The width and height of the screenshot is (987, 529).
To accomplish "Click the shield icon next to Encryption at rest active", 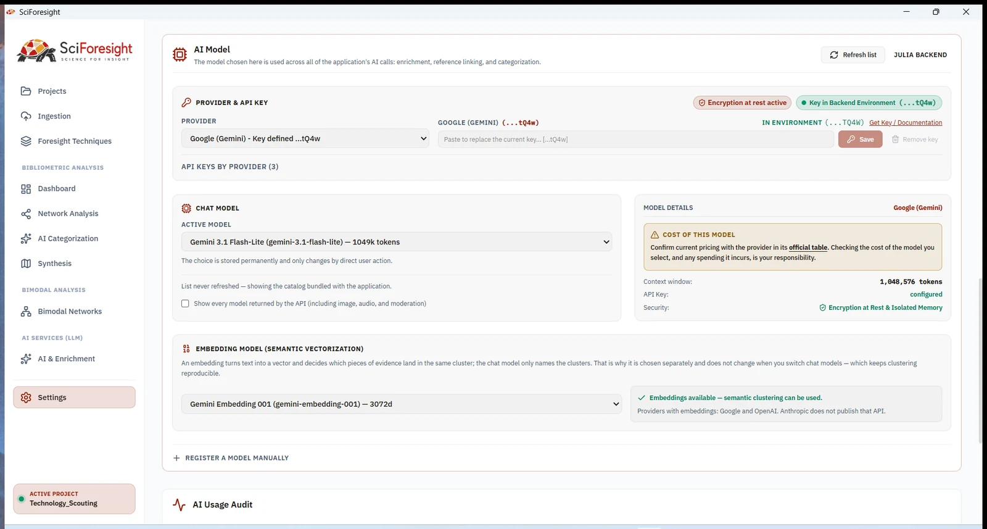I will [x=701, y=103].
